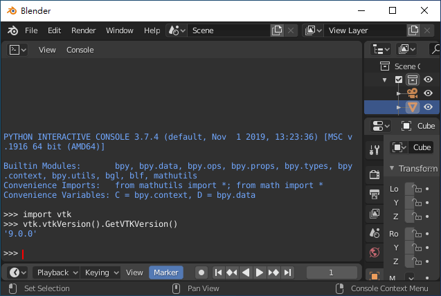Toggle the Rotation Y lock
Viewport: 441px width, 296px height.
(417, 248)
